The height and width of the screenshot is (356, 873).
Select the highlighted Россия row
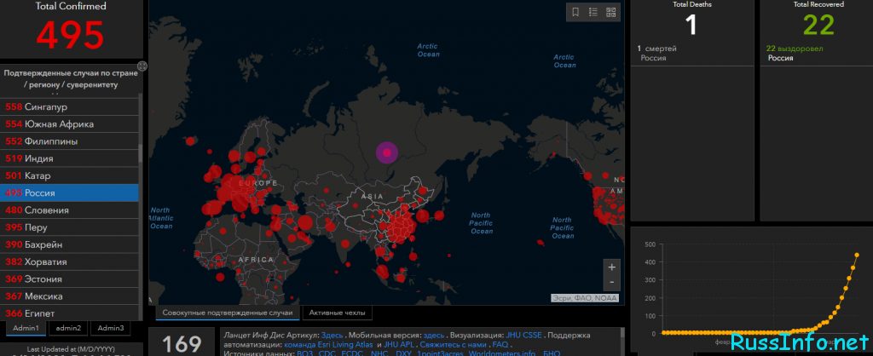70,193
